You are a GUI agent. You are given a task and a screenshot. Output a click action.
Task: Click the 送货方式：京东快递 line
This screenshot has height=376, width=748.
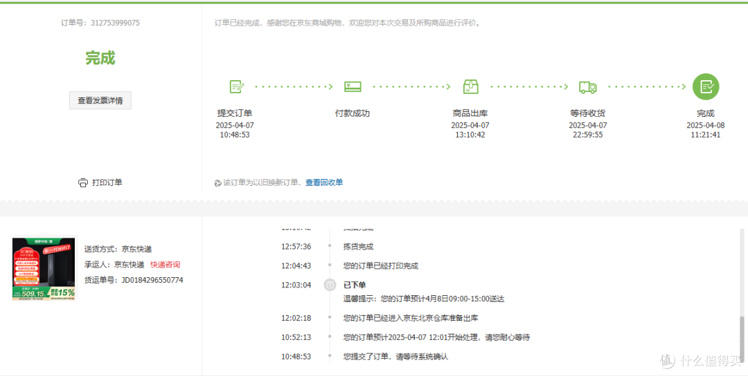118,249
